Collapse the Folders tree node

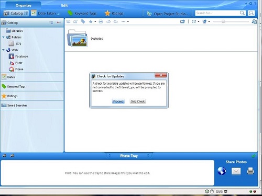pos(3,37)
